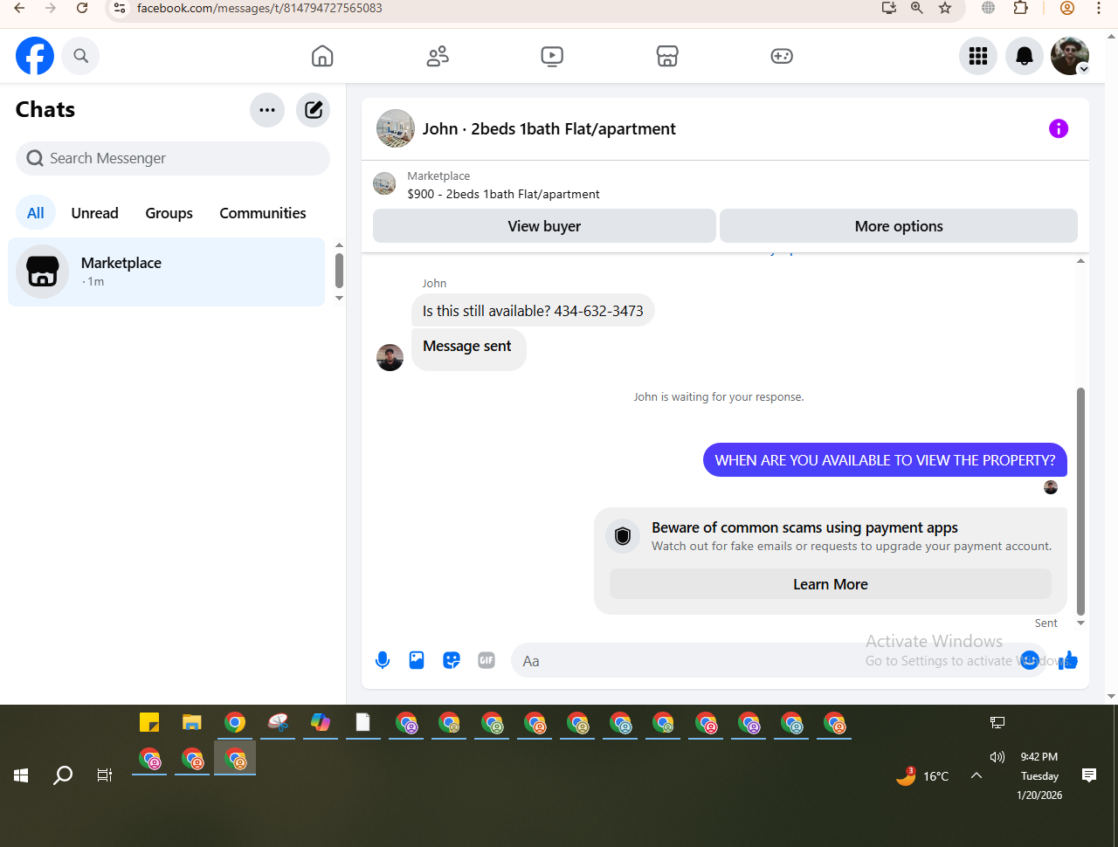The height and width of the screenshot is (847, 1118).
Task: Open the $900 listing thumbnail image
Action: pos(384,183)
